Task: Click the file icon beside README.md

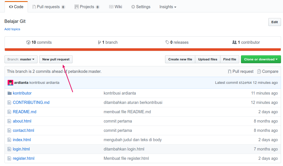Action: point(9,112)
